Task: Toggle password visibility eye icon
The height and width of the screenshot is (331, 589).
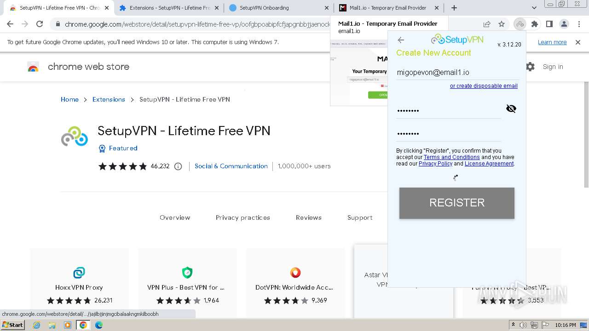Action: tap(511, 108)
